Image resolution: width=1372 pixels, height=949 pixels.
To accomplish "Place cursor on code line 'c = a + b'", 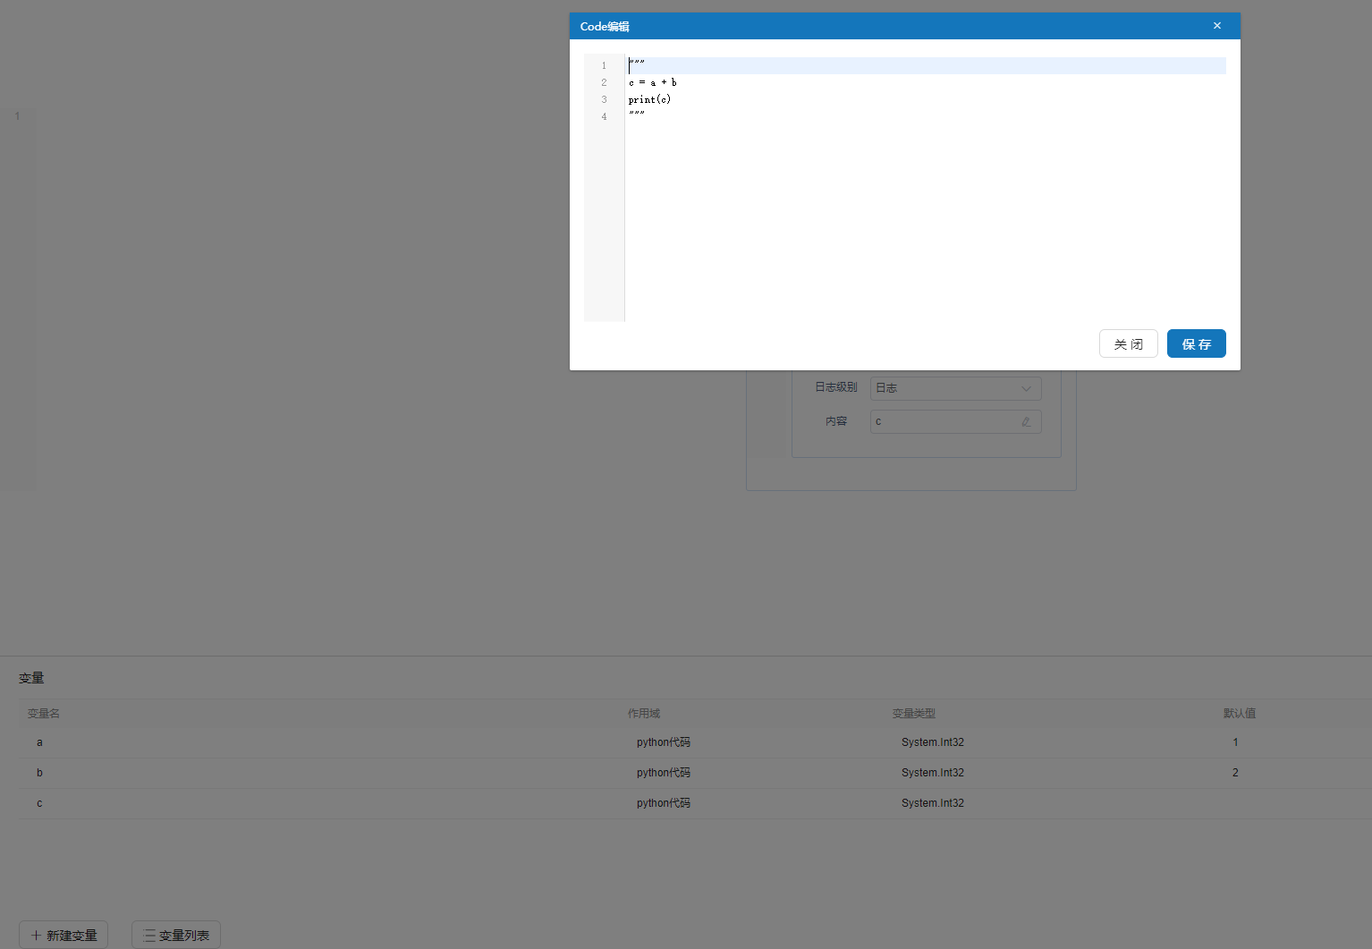I will pos(653,82).
